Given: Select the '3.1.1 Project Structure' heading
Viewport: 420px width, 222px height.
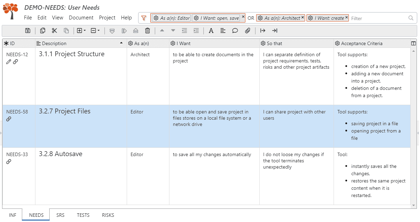Looking at the screenshot, I should point(72,54).
